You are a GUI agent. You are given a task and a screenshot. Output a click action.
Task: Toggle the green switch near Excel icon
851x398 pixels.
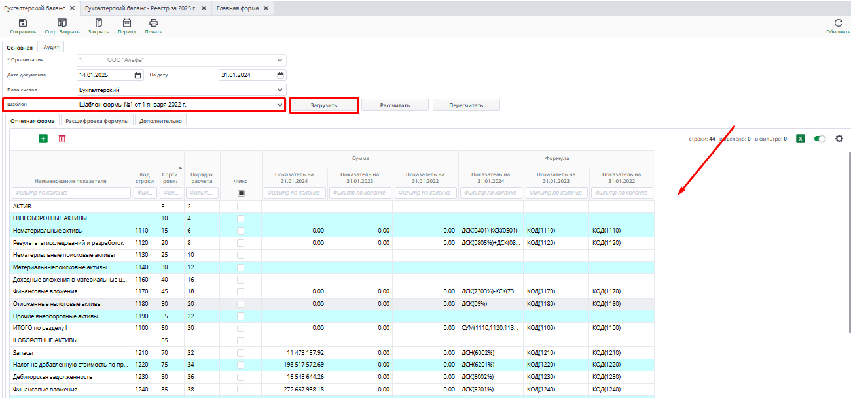tap(820, 139)
